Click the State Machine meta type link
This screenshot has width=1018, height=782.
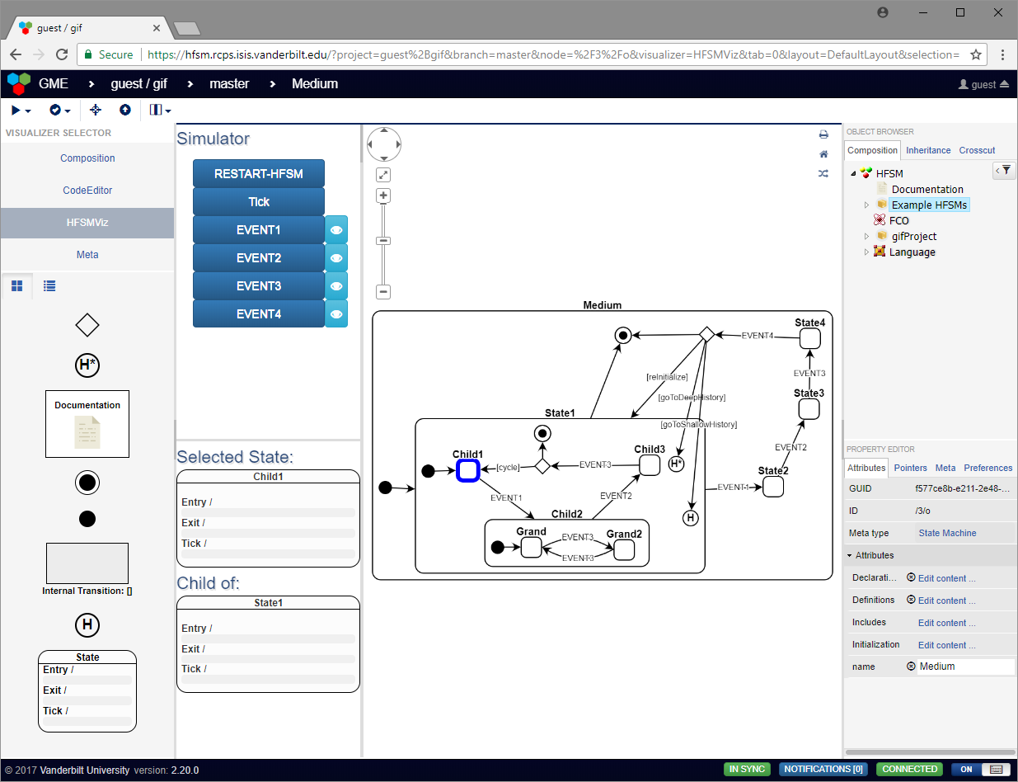pyautogui.click(x=947, y=533)
